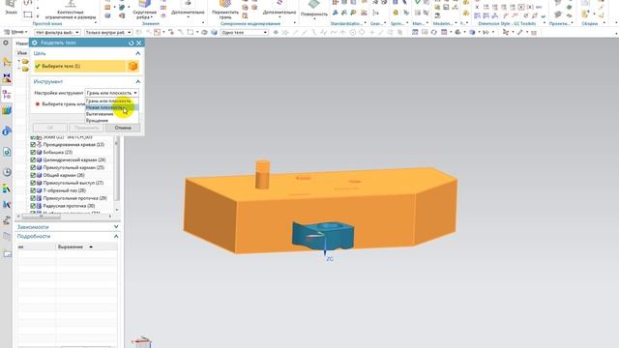
Task: Open the Roles sidebar icon
Action: pyautogui.click(x=7, y=205)
